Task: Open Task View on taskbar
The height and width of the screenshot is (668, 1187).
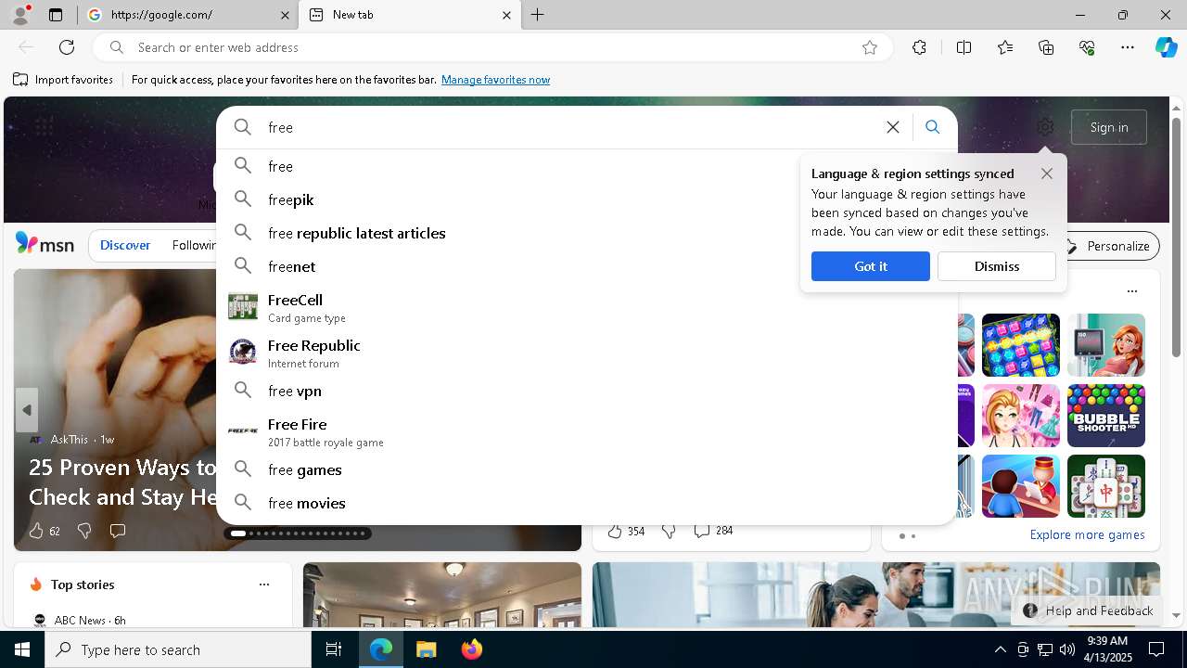Action: pos(334,649)
